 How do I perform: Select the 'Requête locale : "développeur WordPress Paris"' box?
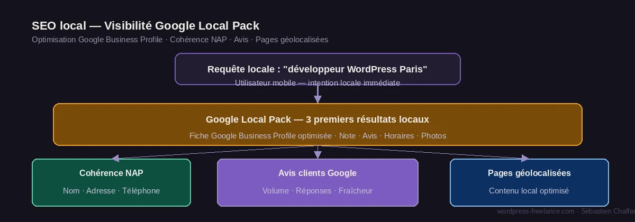(x=317, y=69)
